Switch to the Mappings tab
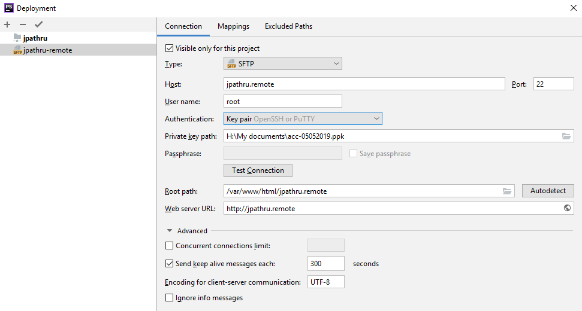The width and height of the screenshot is (582, 311). point(233,26)
